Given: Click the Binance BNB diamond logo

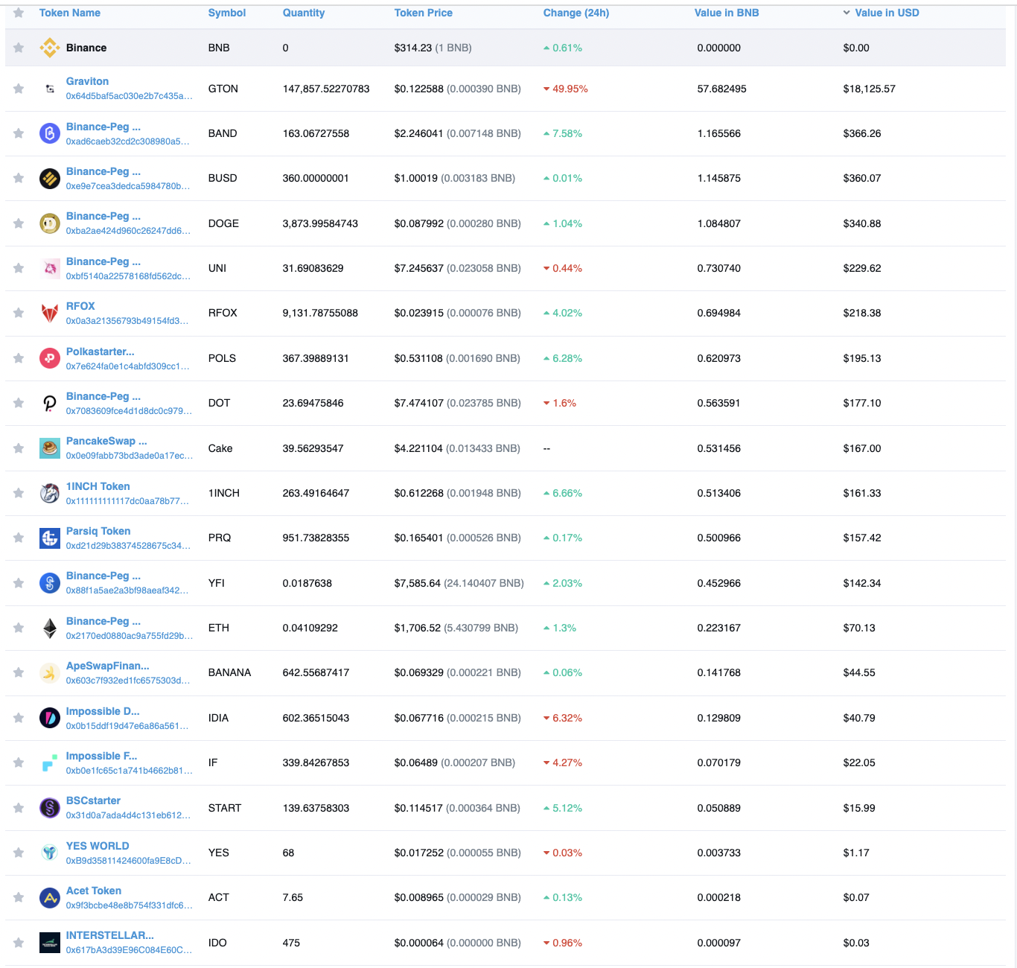Looking at the screenshot, I should click(x=50, y=48).
